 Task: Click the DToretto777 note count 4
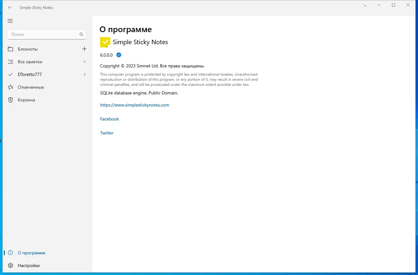pos(85,74)
